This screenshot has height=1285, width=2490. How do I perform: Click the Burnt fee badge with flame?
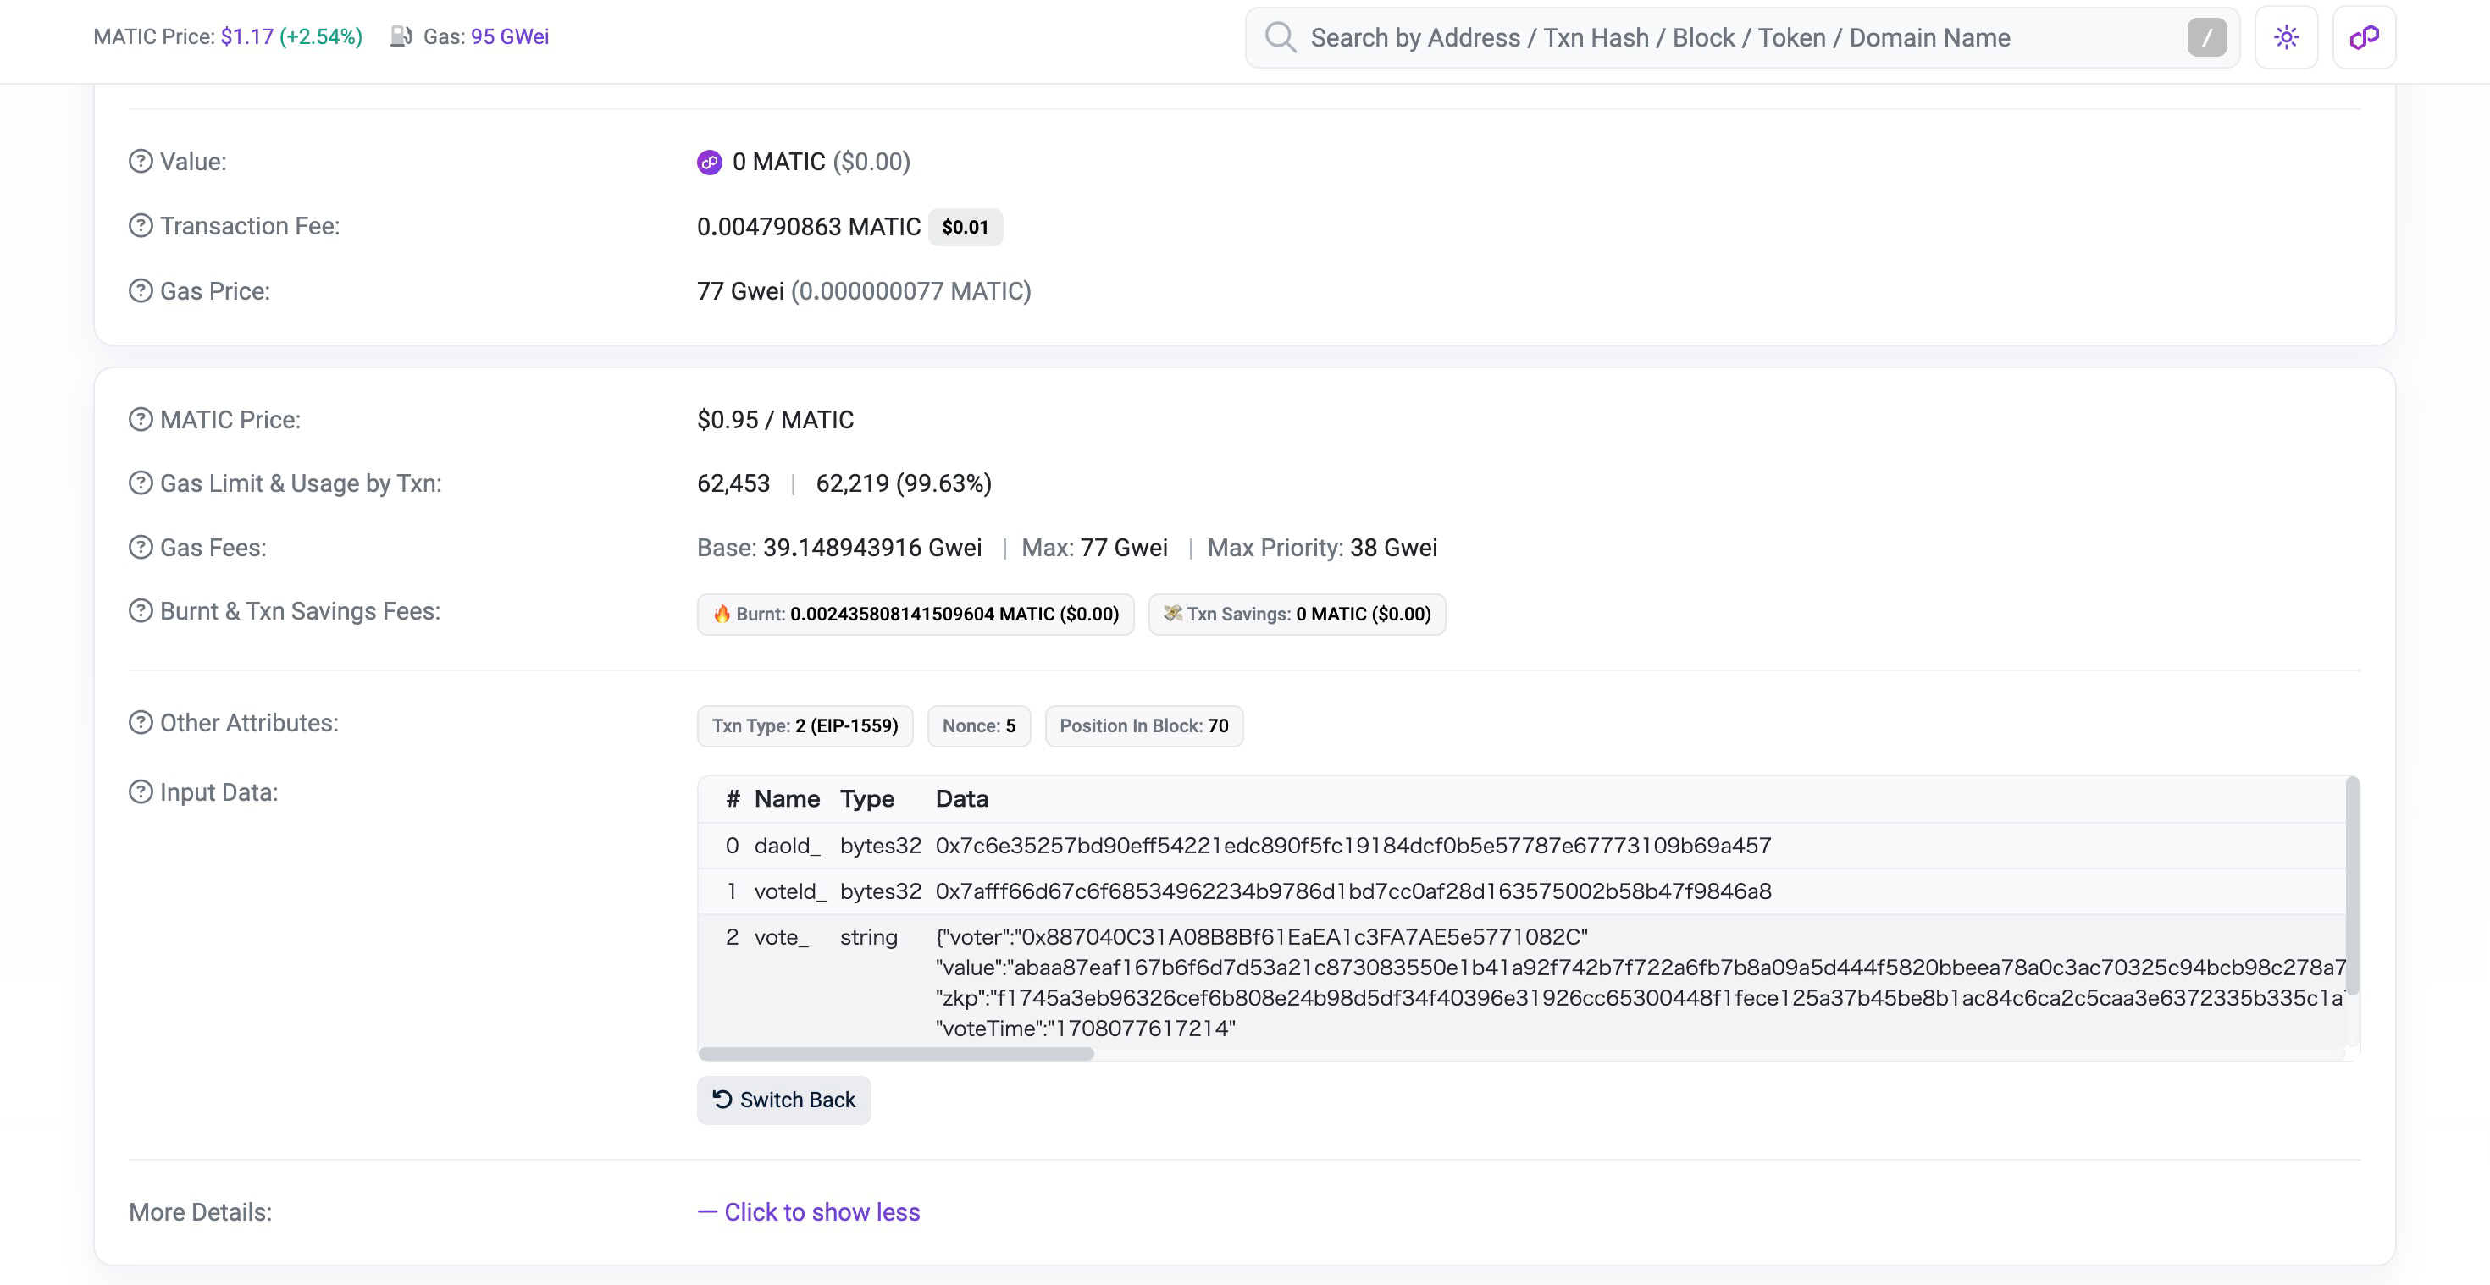tap(915, 615)
